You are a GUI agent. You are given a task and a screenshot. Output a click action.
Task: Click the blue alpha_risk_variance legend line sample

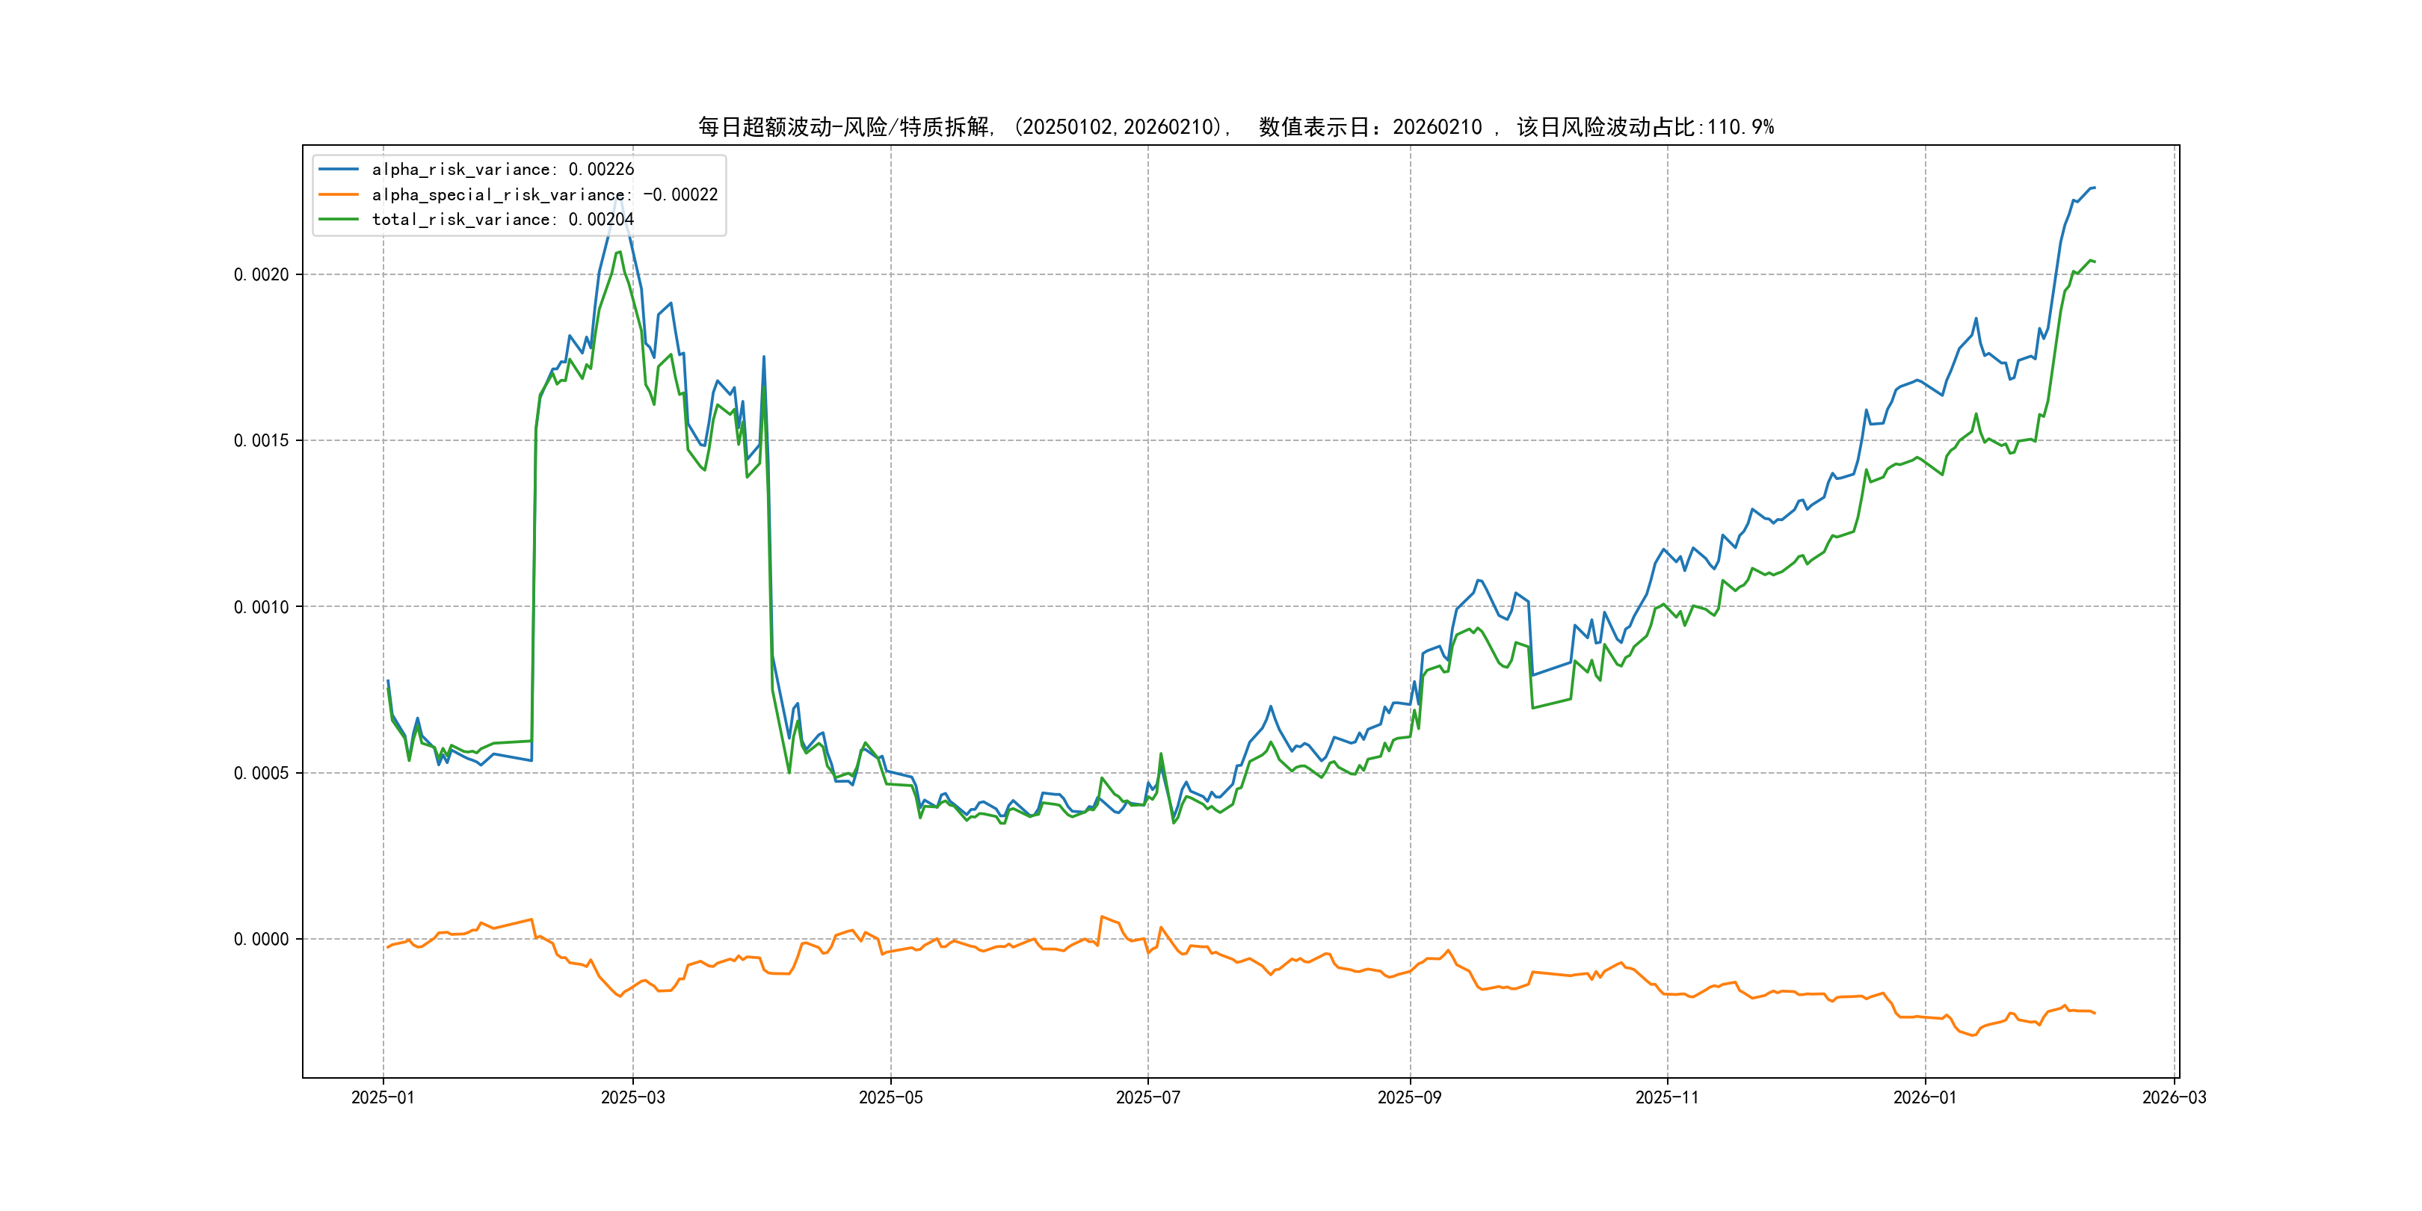click(339, 169)
